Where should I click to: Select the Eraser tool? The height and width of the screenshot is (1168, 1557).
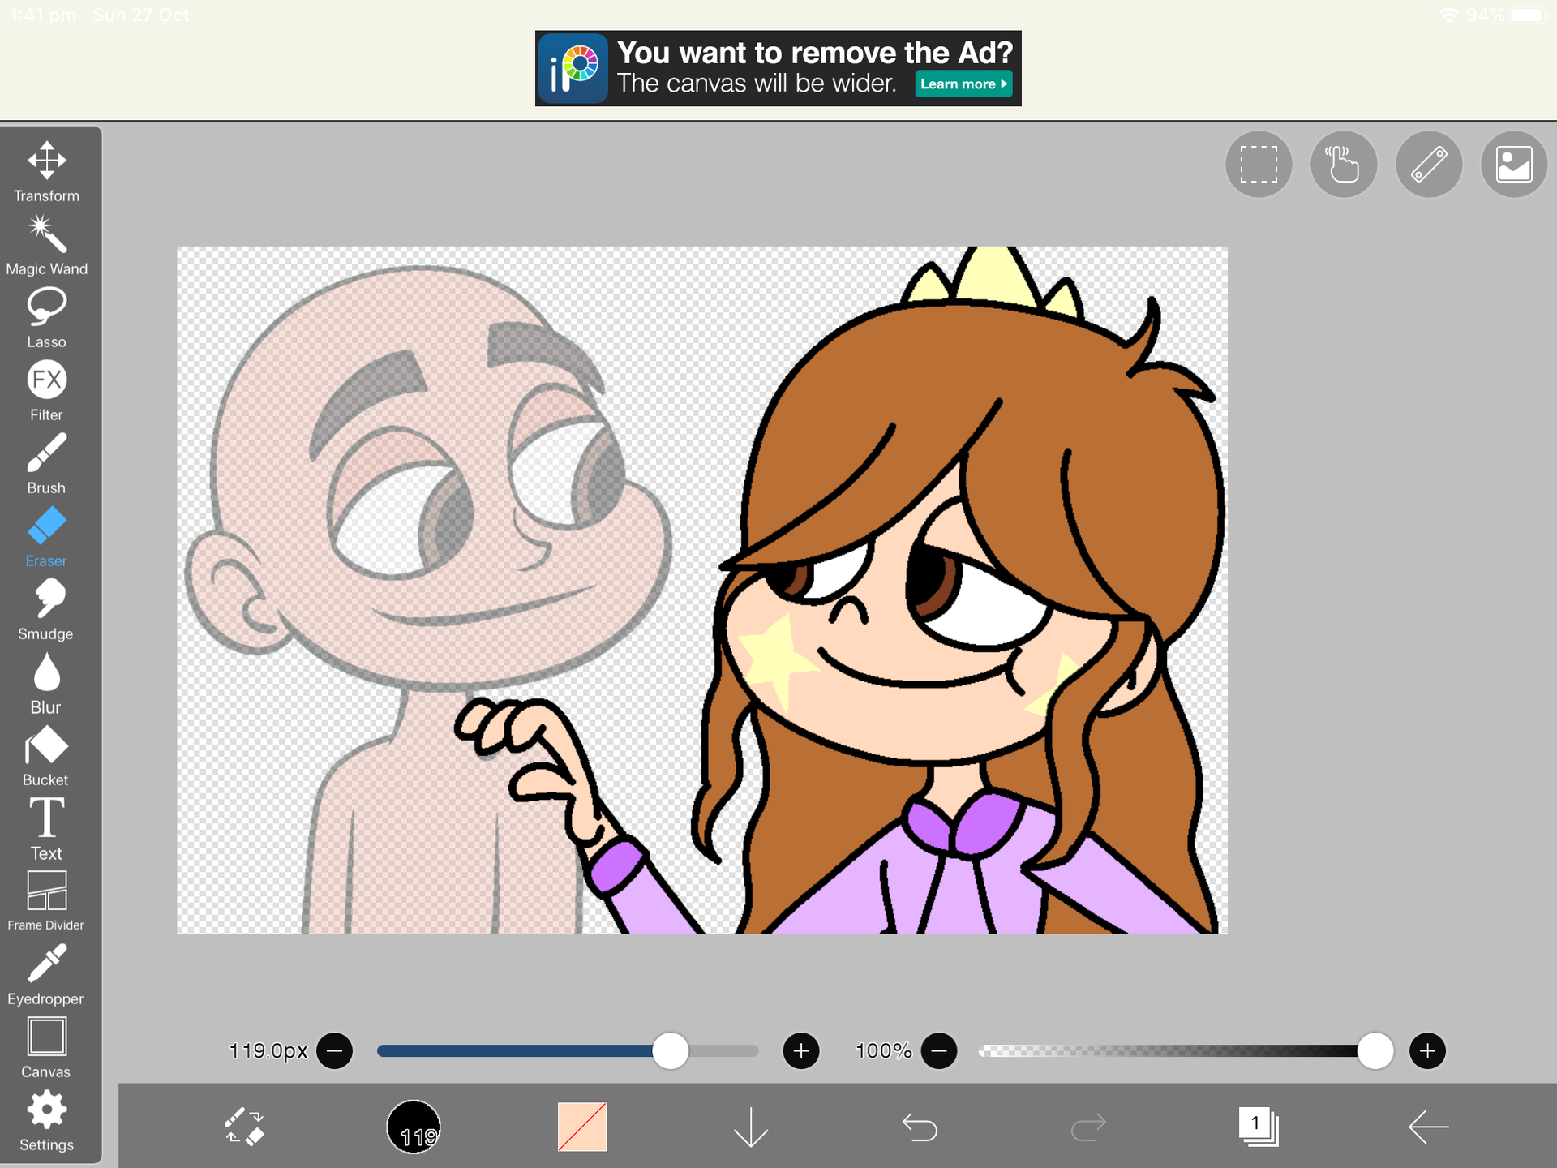click(x=46, y=537)
